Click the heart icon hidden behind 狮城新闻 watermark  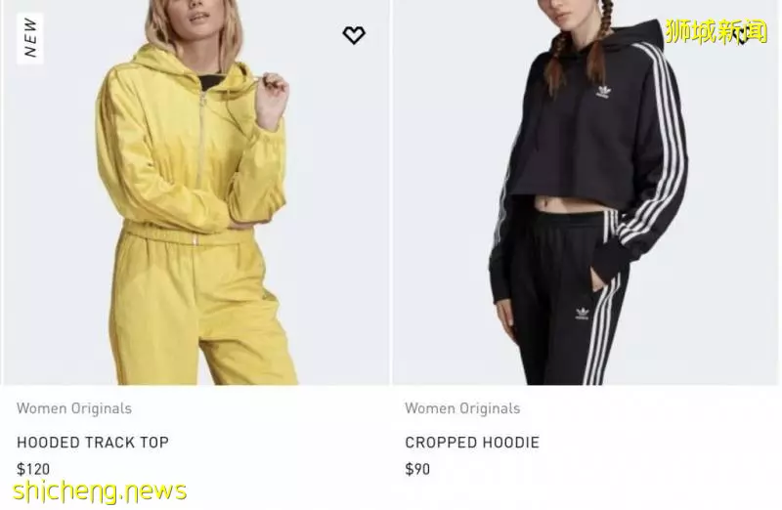click(742, 36)
